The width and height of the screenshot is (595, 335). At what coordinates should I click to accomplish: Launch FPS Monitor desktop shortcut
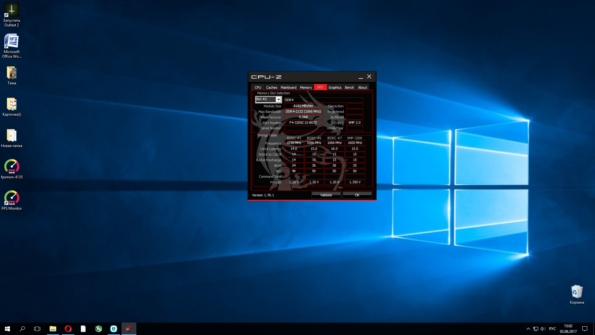11,198
